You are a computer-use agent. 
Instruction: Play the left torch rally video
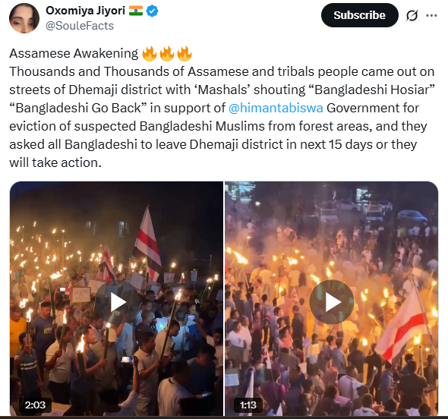(118, 302)
